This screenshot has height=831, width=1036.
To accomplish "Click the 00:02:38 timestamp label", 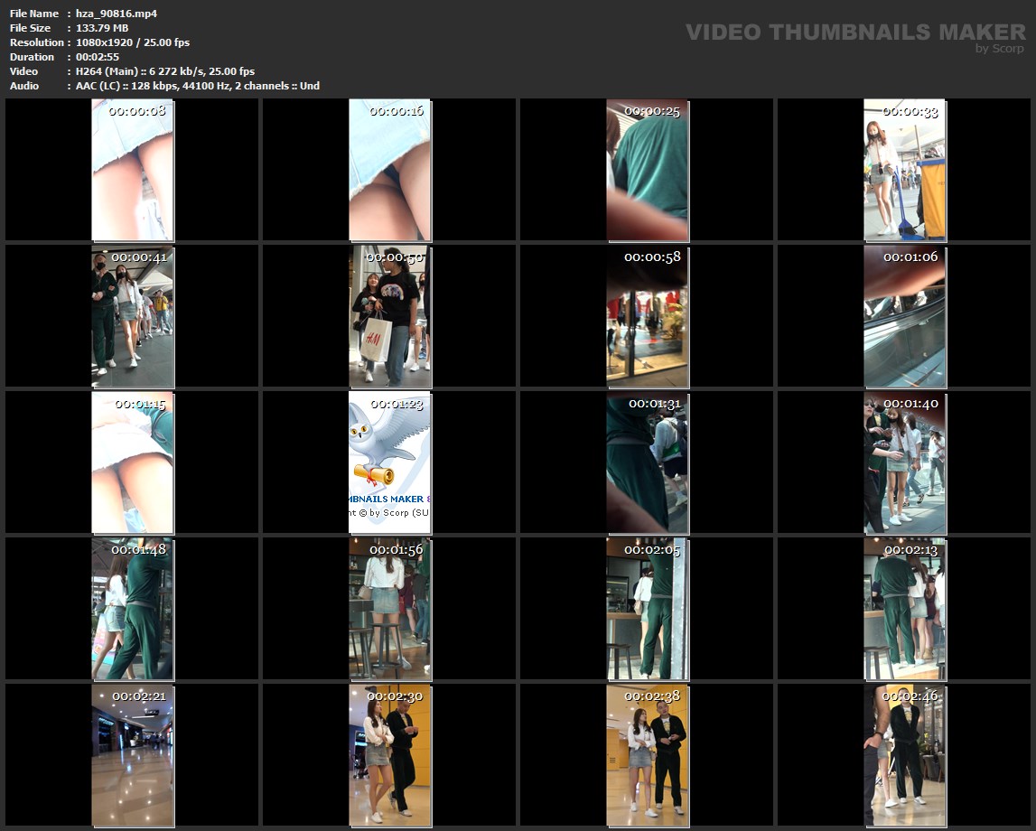I will pos(652,696).
